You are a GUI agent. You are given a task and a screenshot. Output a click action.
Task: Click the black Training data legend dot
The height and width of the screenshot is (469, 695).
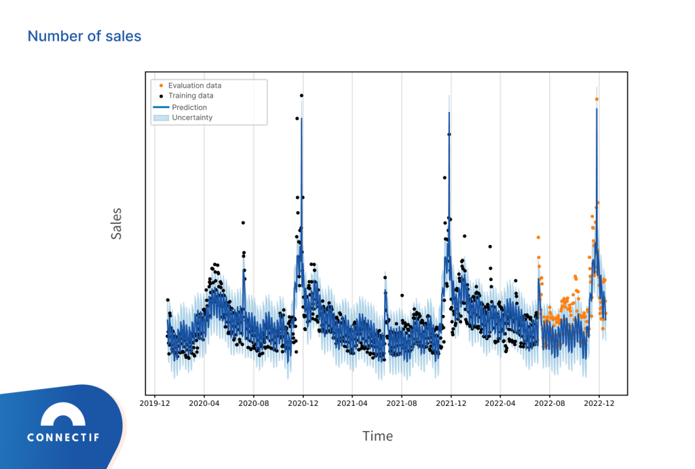(x=160, y=96)
